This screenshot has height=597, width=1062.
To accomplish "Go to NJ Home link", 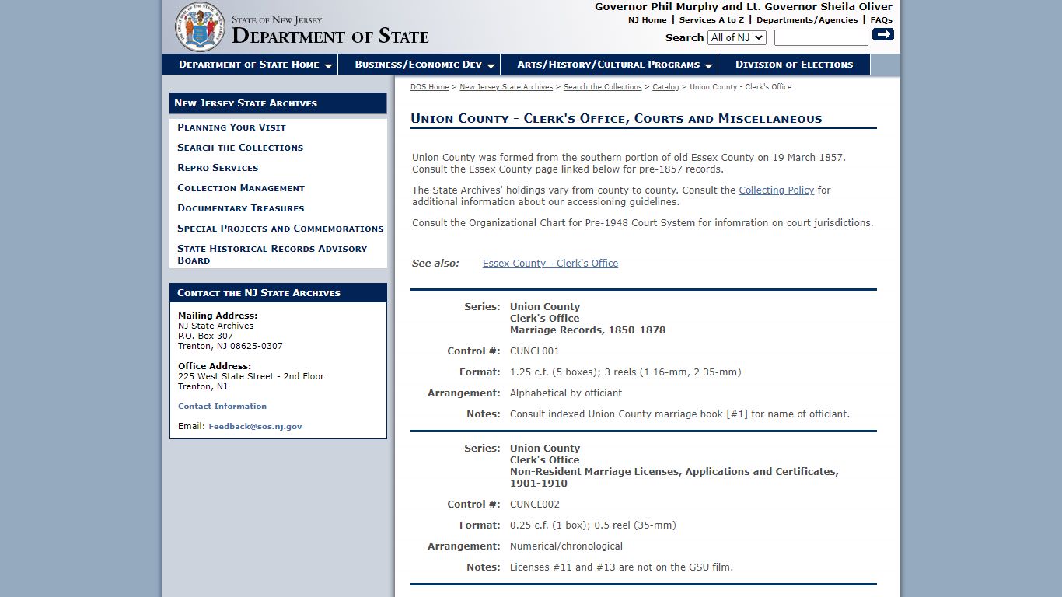I will click(x=648, y=20).
